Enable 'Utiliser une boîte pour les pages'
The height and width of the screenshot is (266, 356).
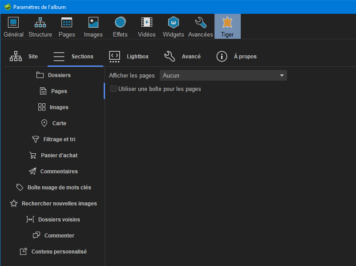pyautogui.click(x=113, y=89)
